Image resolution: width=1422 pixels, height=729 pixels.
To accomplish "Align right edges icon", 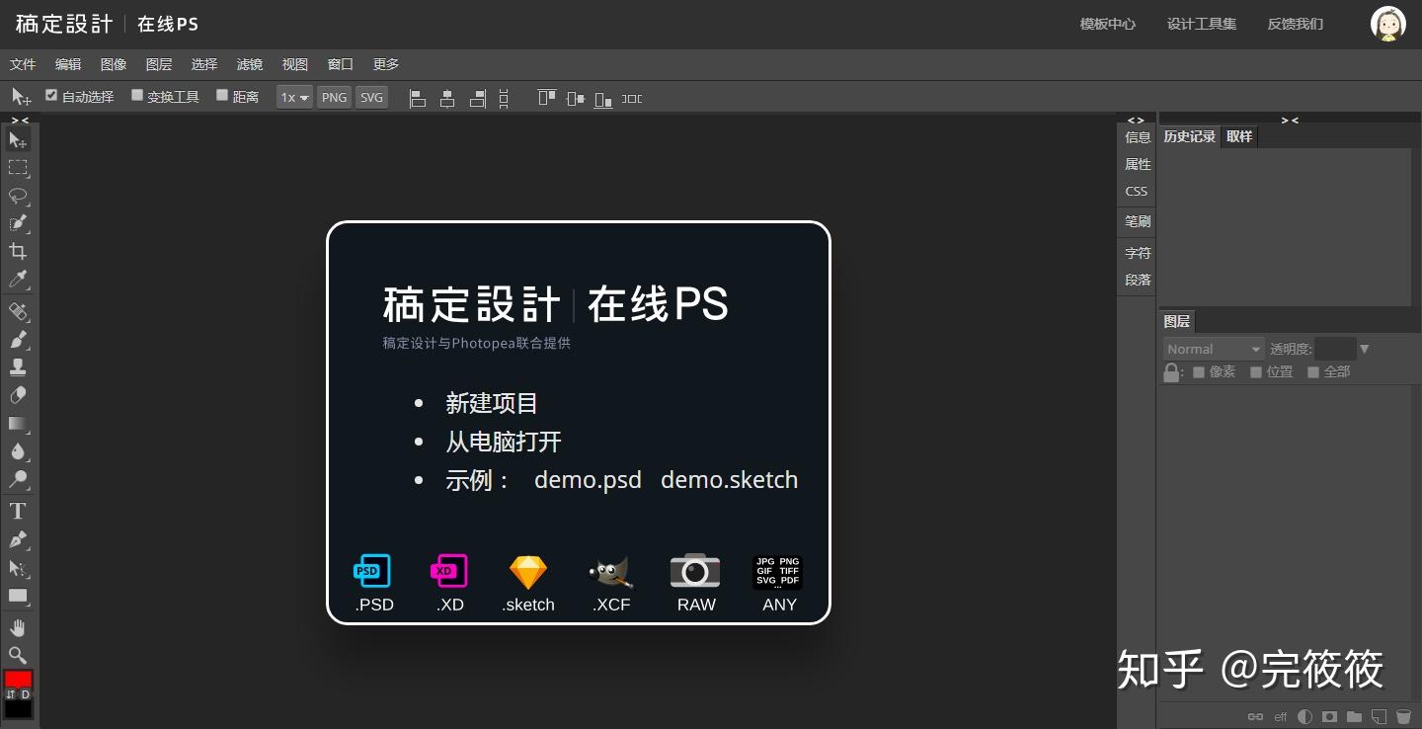I will click(478, 98).
